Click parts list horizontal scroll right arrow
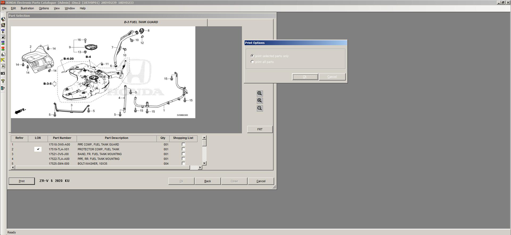The height and width of the screenshot is (235, 511). pyautogui.click(x=200, y=168)
